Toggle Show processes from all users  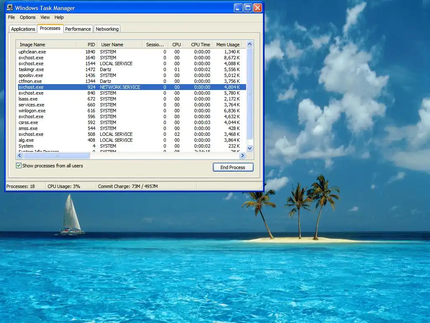click(18, 166)
